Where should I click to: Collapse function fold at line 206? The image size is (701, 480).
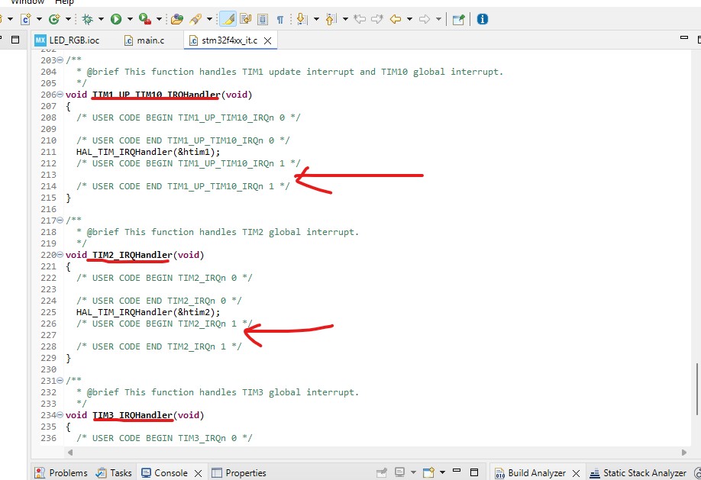(60, 95)
